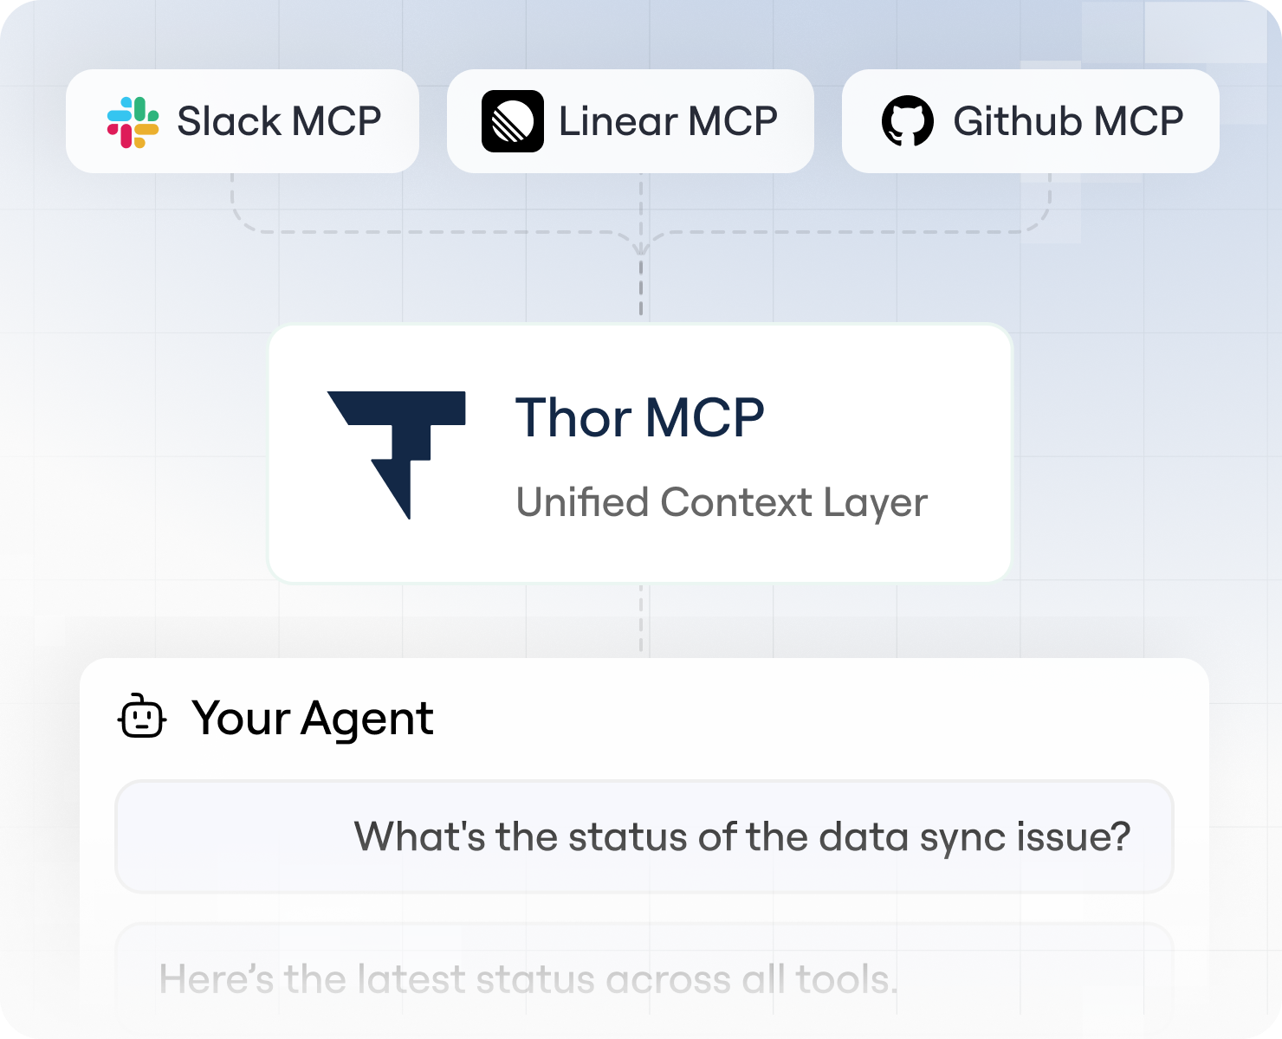The width and height of the screenshot is (1282, 1039).
Task: Click the "Here's the latest status" reply text
Action: (528, 979)
